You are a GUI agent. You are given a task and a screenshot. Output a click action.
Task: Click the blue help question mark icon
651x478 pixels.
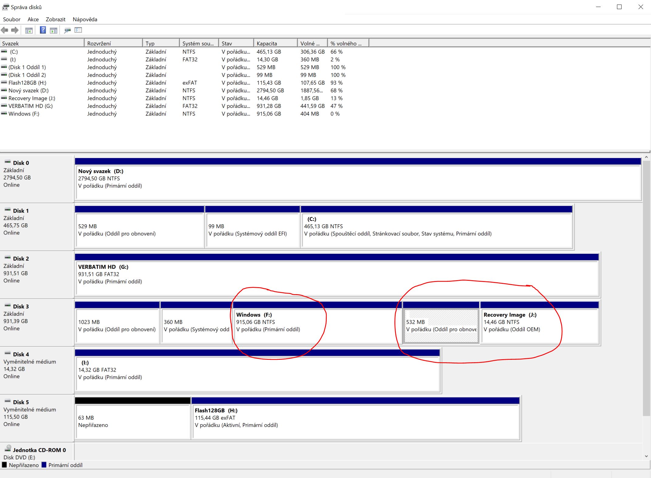pos(43,30)
